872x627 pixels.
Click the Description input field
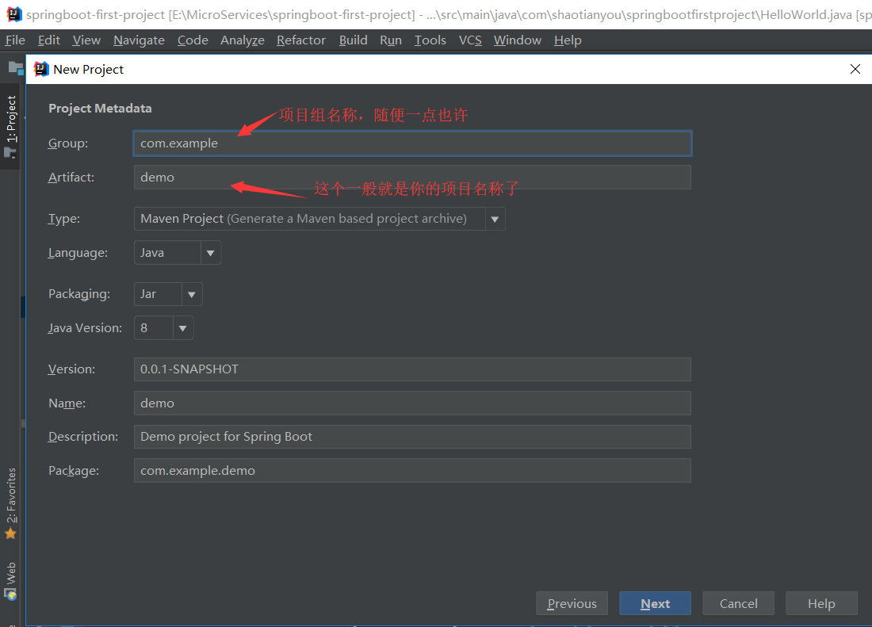coord(413,437)
